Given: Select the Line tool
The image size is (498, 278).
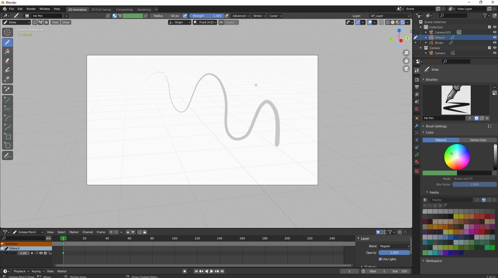Looking at the screenshot, I should coord(8,100).
